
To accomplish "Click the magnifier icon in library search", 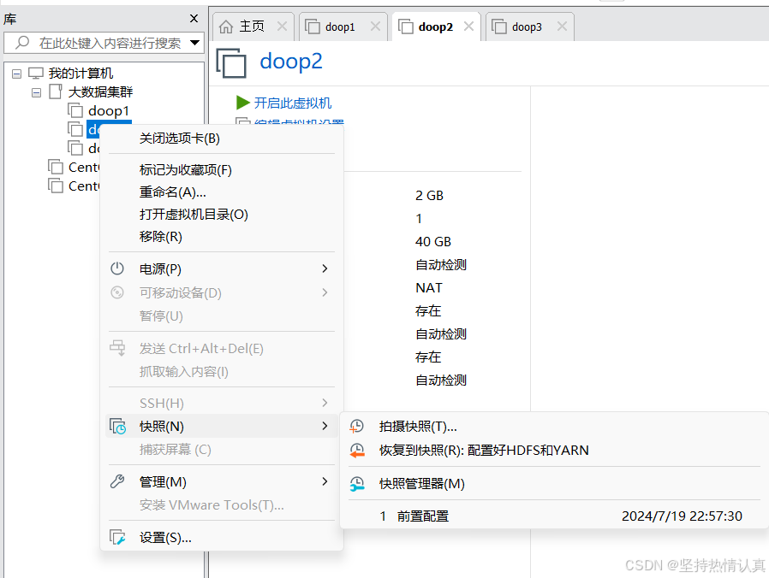I will 22,43.
